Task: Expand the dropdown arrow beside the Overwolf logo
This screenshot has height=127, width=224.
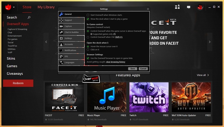Action: pyautogui.click(x=14, y=7)
